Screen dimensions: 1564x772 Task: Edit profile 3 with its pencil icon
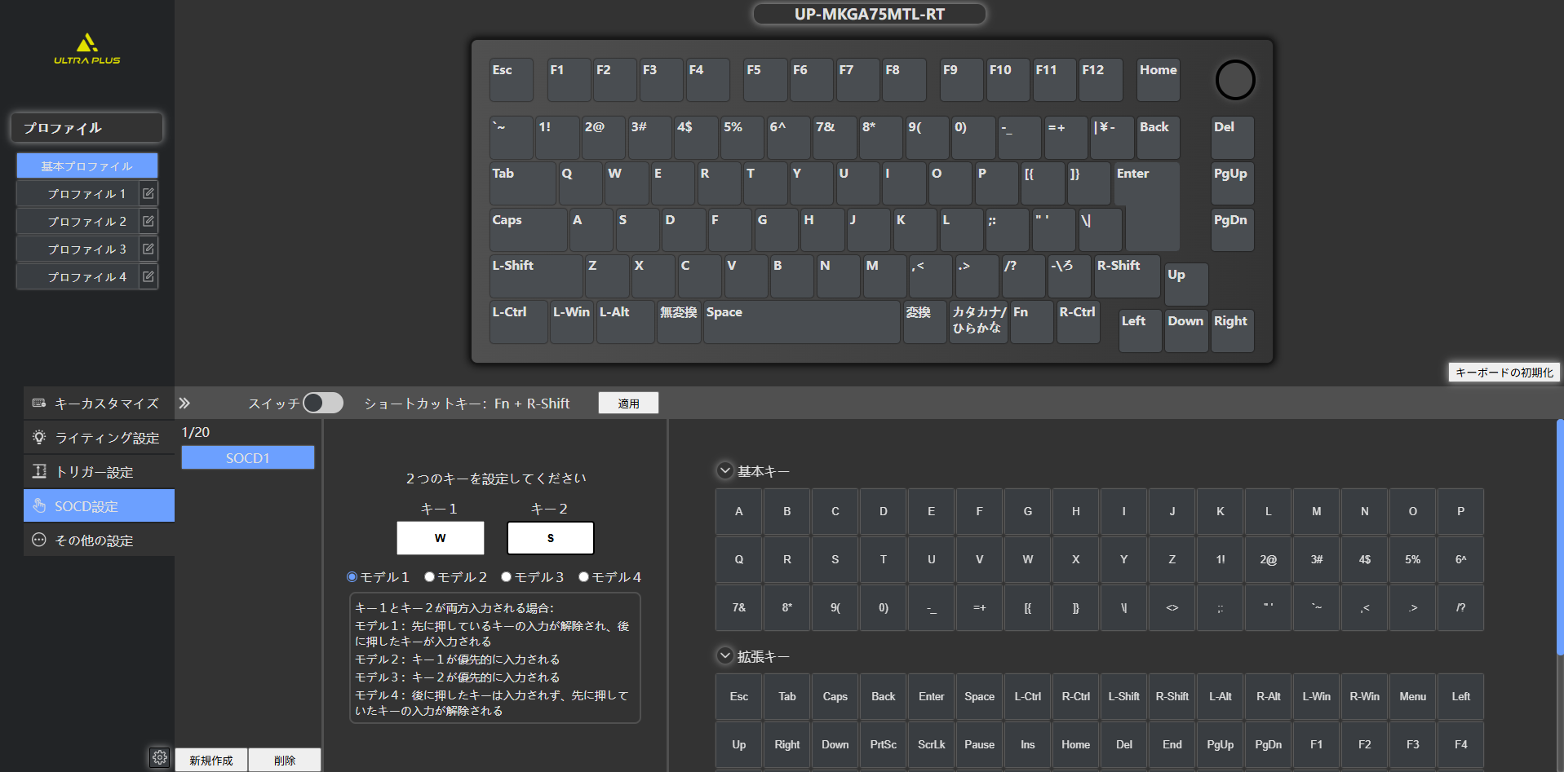148,249
